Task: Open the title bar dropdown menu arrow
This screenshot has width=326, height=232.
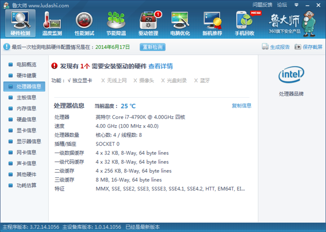Action: coord(296,5)
